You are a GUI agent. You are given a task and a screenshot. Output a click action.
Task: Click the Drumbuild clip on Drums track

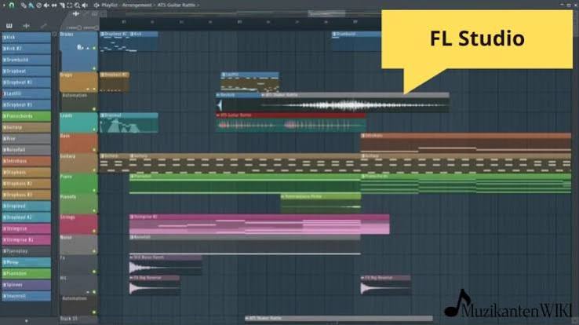356,42
